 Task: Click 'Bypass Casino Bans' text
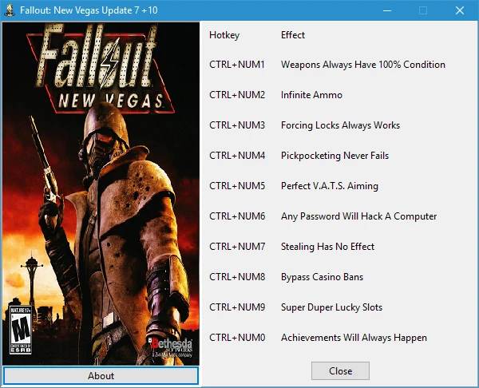point(322,277)
